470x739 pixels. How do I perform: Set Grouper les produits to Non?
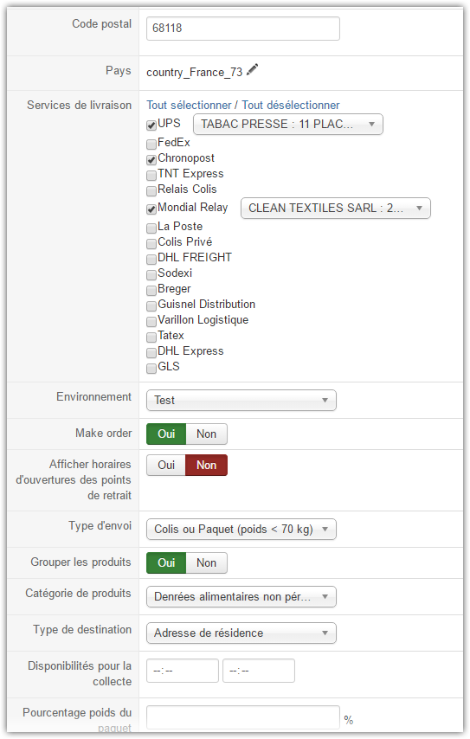pyautogui.click(x=207, y=563)
